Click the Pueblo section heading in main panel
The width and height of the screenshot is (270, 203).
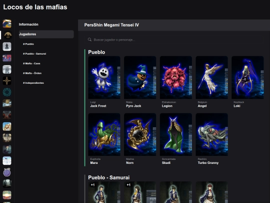96,52
